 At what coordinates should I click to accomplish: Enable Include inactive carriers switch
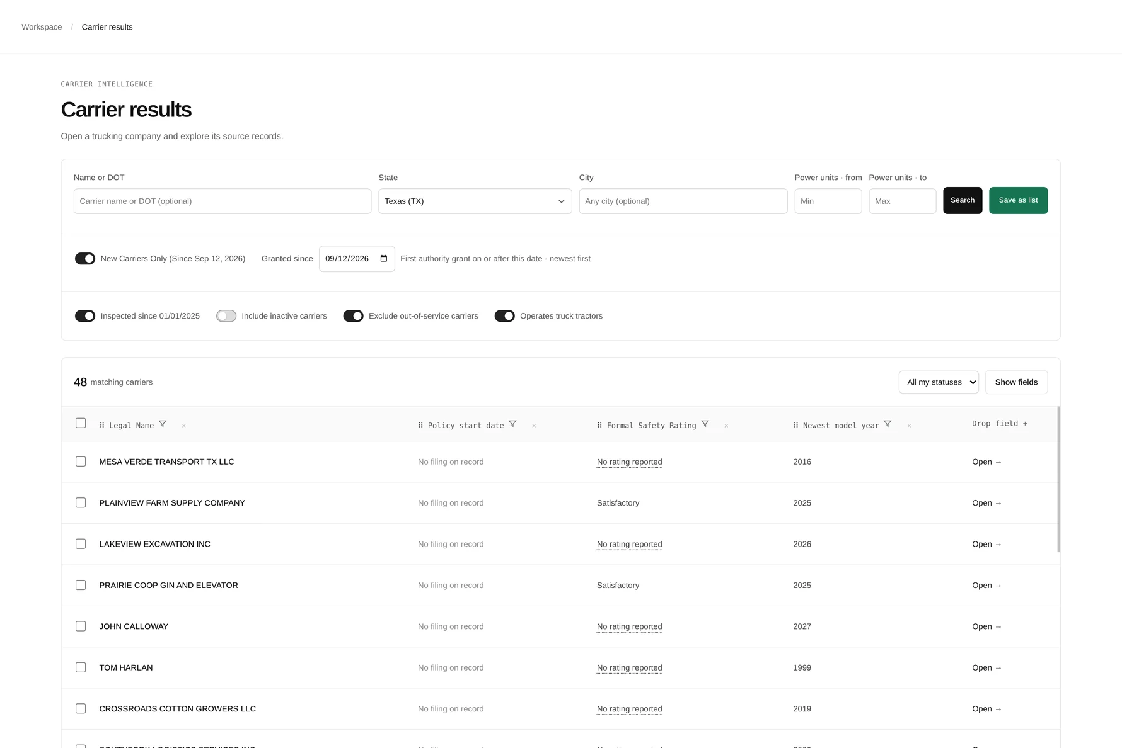(226, 316)
